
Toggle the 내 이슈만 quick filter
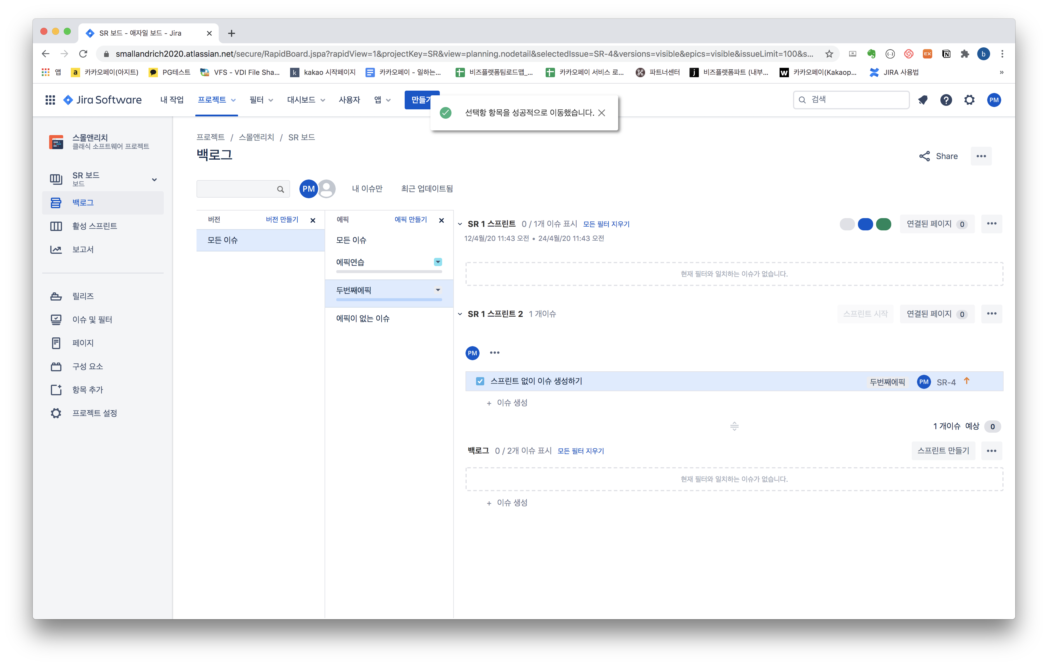pyautogui.click(x=367, y=189)
